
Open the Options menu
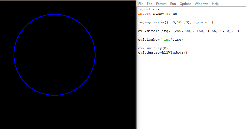point(185,4)
